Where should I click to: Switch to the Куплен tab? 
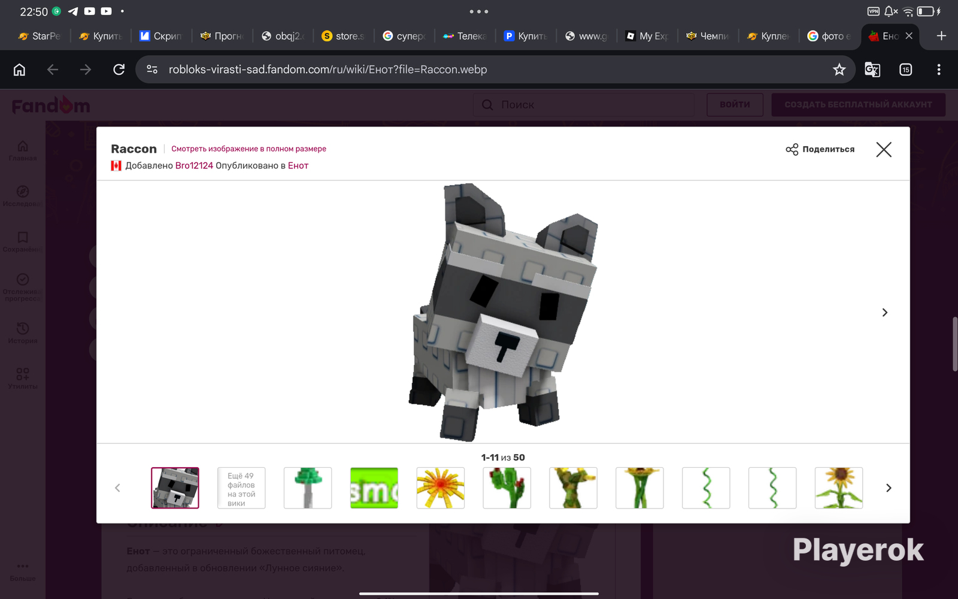click(768, 36)
